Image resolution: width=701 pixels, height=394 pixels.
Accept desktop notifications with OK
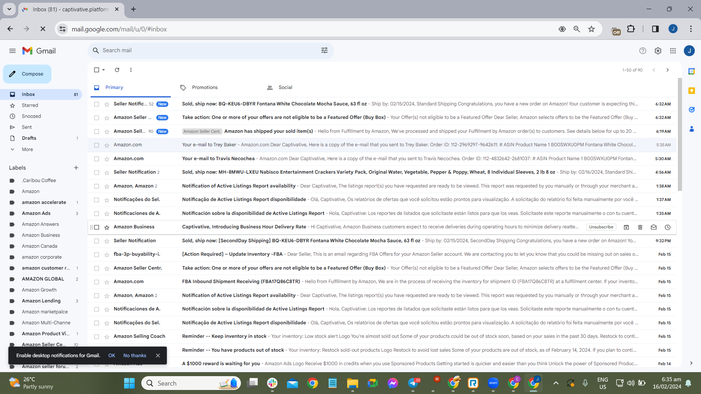pos(112,356)
